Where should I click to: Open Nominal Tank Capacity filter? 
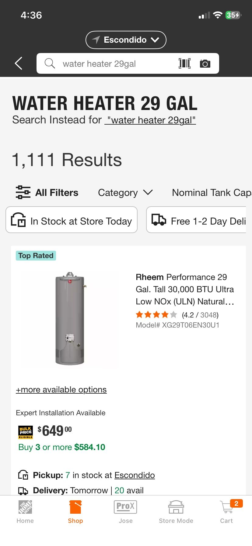[212, 193]
